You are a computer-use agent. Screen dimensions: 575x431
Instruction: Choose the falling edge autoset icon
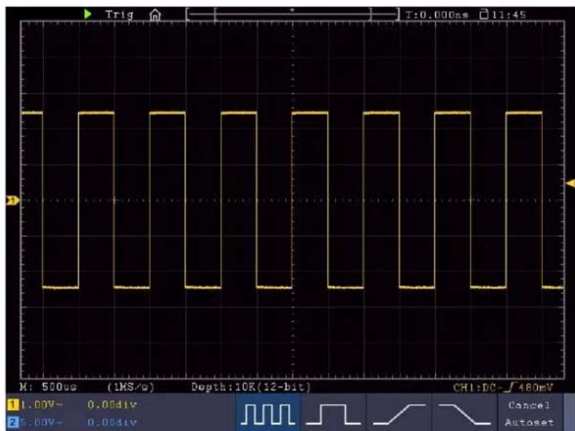click(464, 413)
